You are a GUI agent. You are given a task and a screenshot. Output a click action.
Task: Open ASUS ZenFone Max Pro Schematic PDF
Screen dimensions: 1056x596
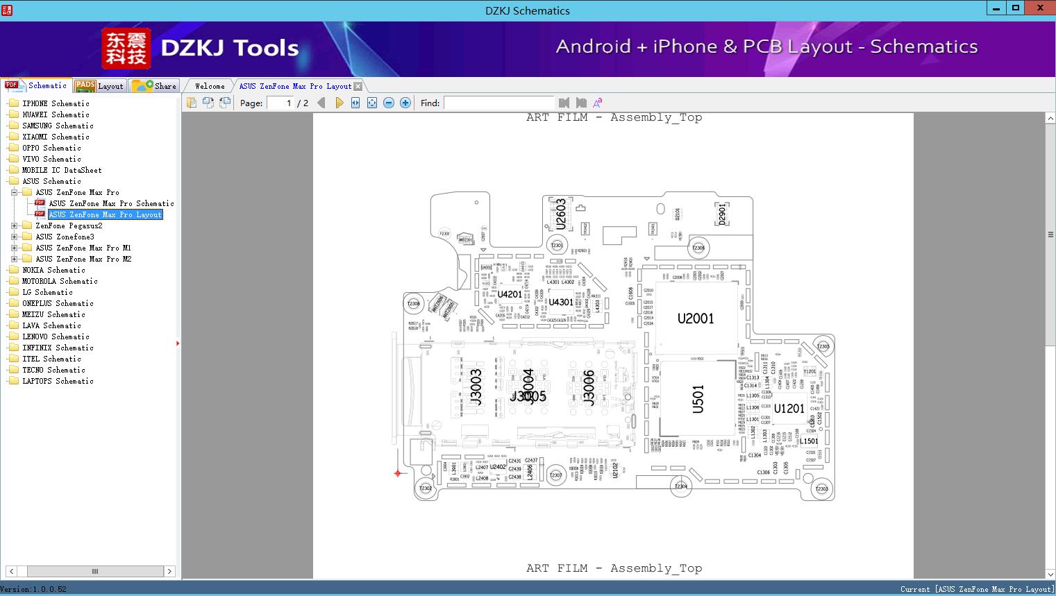click(111, 203)
